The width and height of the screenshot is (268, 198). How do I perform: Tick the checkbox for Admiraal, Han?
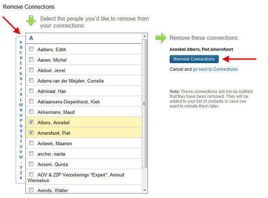coord(31,91)
